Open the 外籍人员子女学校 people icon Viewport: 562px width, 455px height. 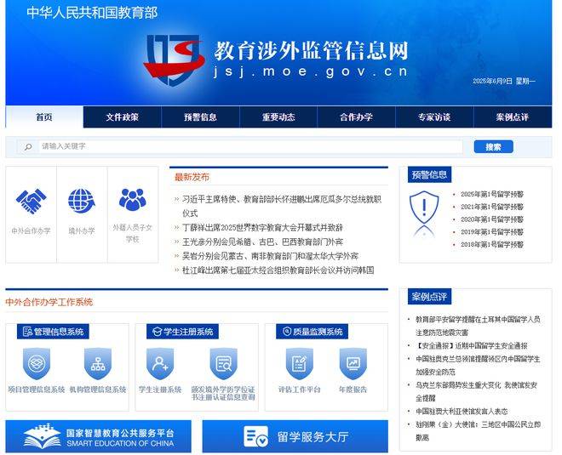(132, 199)
